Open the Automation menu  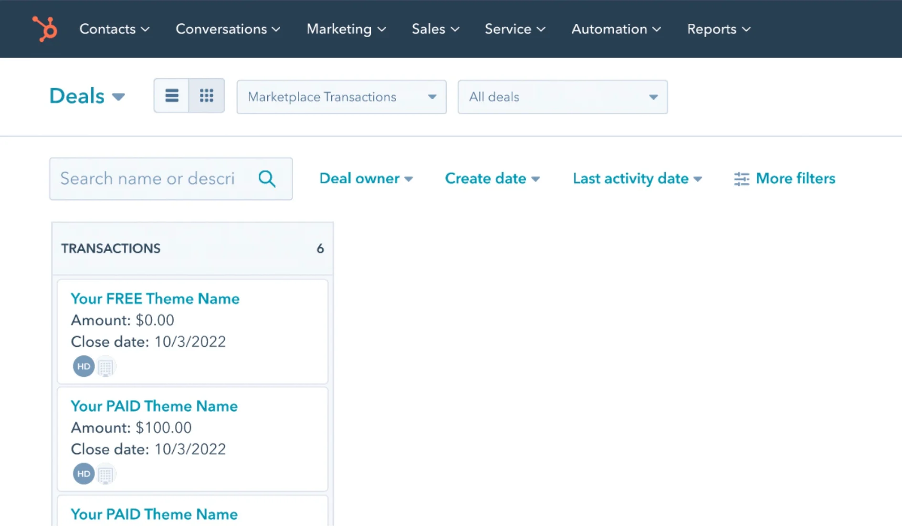(x=616, y=29)
